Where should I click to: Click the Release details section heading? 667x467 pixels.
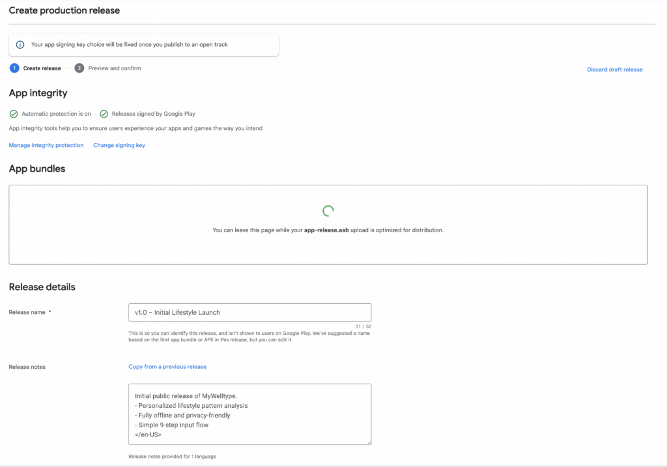tap(42, 287)
